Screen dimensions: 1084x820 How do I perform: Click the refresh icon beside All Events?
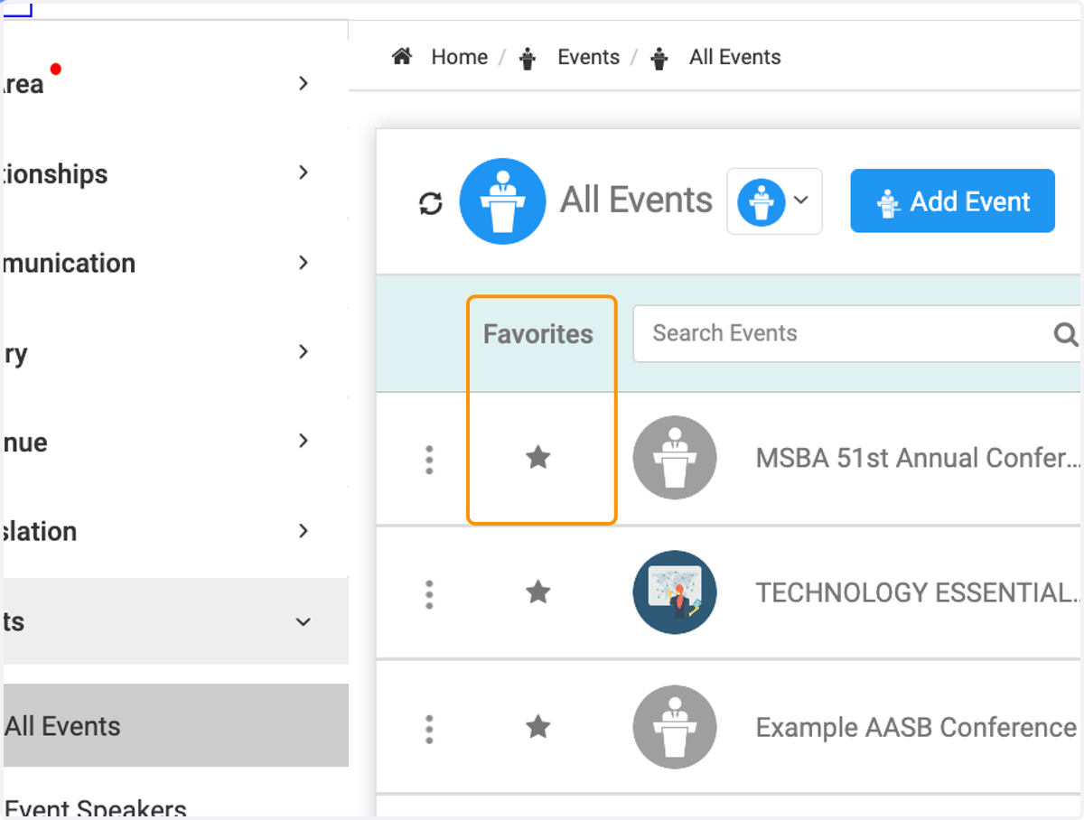[x=431, y=203]
